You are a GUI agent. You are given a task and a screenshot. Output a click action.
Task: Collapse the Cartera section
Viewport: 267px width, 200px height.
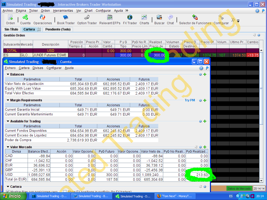pos(8,186)
